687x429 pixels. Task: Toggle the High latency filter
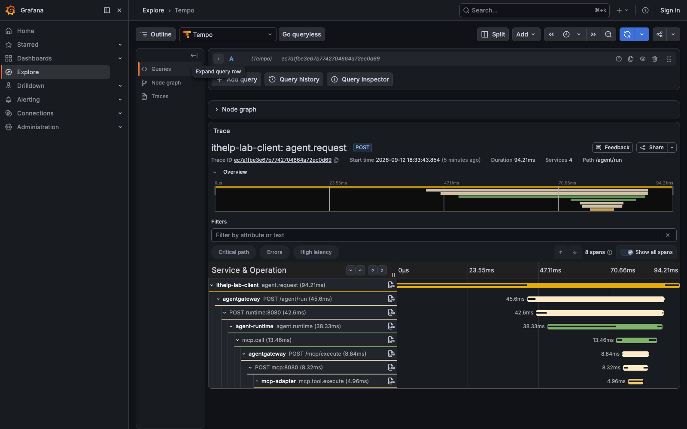coord(316,252)
